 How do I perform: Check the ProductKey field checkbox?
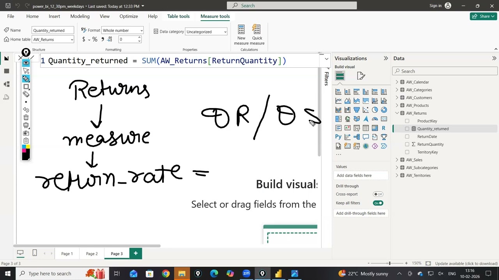tap(407, 121)
